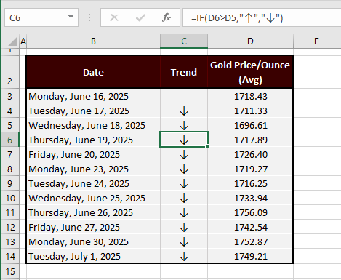
Task: Select row 14 header
Action: (x=9, y=256)
